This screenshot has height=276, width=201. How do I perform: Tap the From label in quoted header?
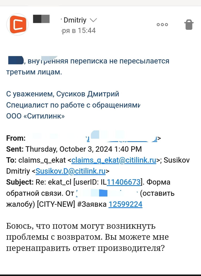(16, 138)
